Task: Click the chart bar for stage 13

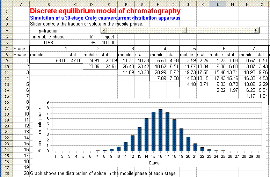Action: (x=139, y=139)
